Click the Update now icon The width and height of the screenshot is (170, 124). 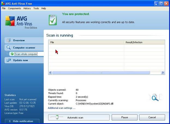click(x=8, y=60)
